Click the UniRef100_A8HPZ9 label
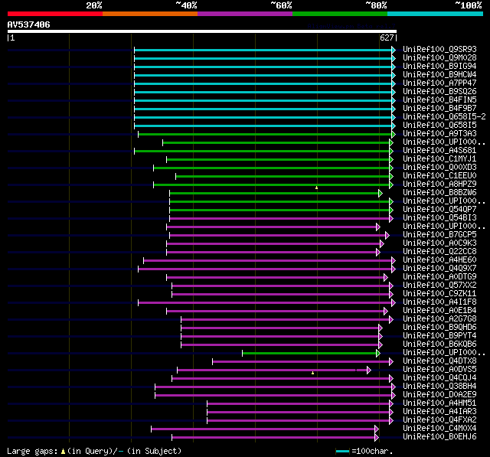 [x=439, y=184]
